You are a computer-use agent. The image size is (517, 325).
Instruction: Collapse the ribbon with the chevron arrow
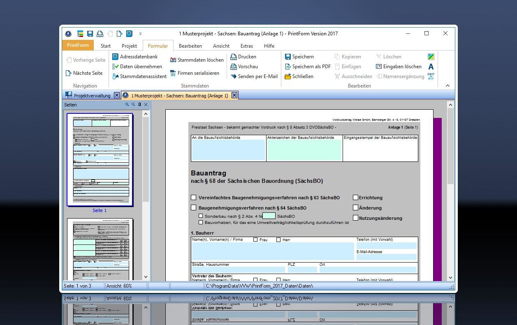[447, 85]
